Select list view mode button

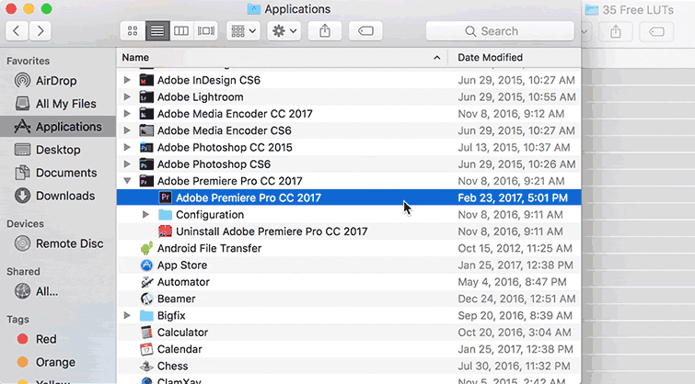click(x=157, y=31)
